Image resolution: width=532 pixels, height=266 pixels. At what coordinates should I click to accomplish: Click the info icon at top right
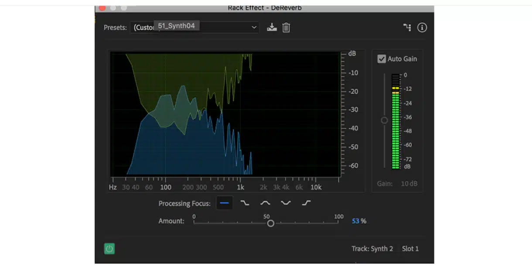pos(422,27)
